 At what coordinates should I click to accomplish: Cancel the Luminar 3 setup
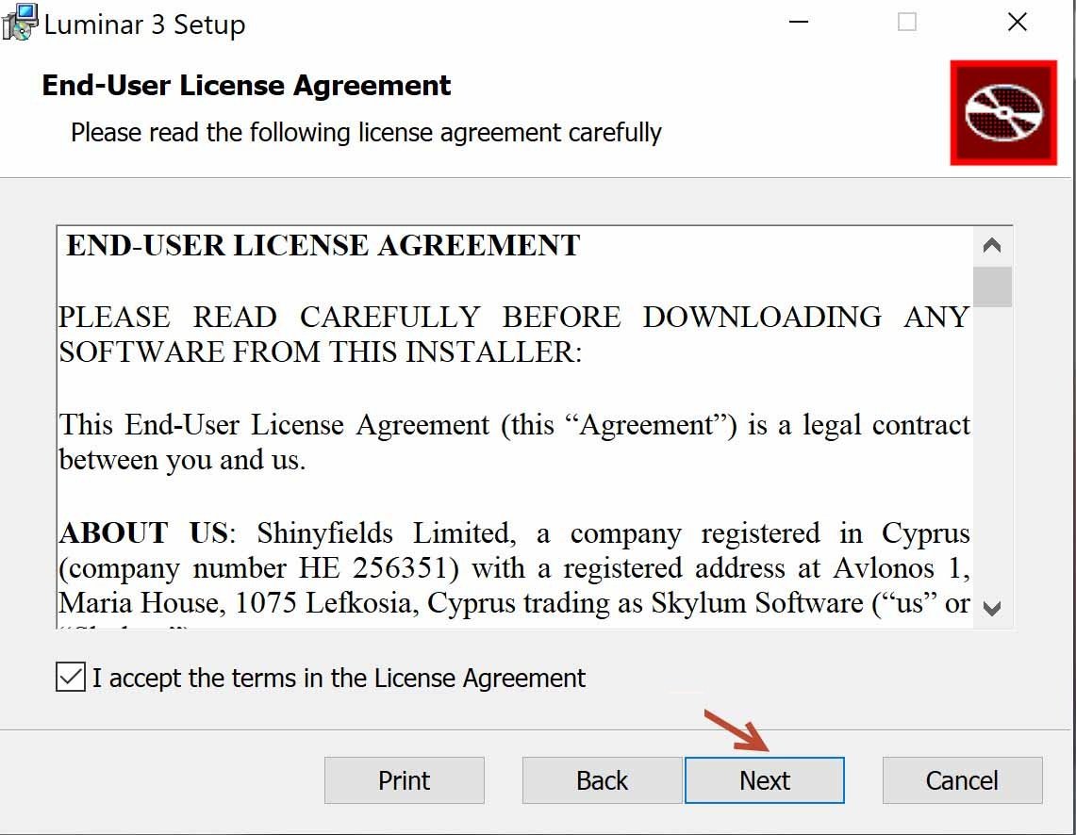962,780
